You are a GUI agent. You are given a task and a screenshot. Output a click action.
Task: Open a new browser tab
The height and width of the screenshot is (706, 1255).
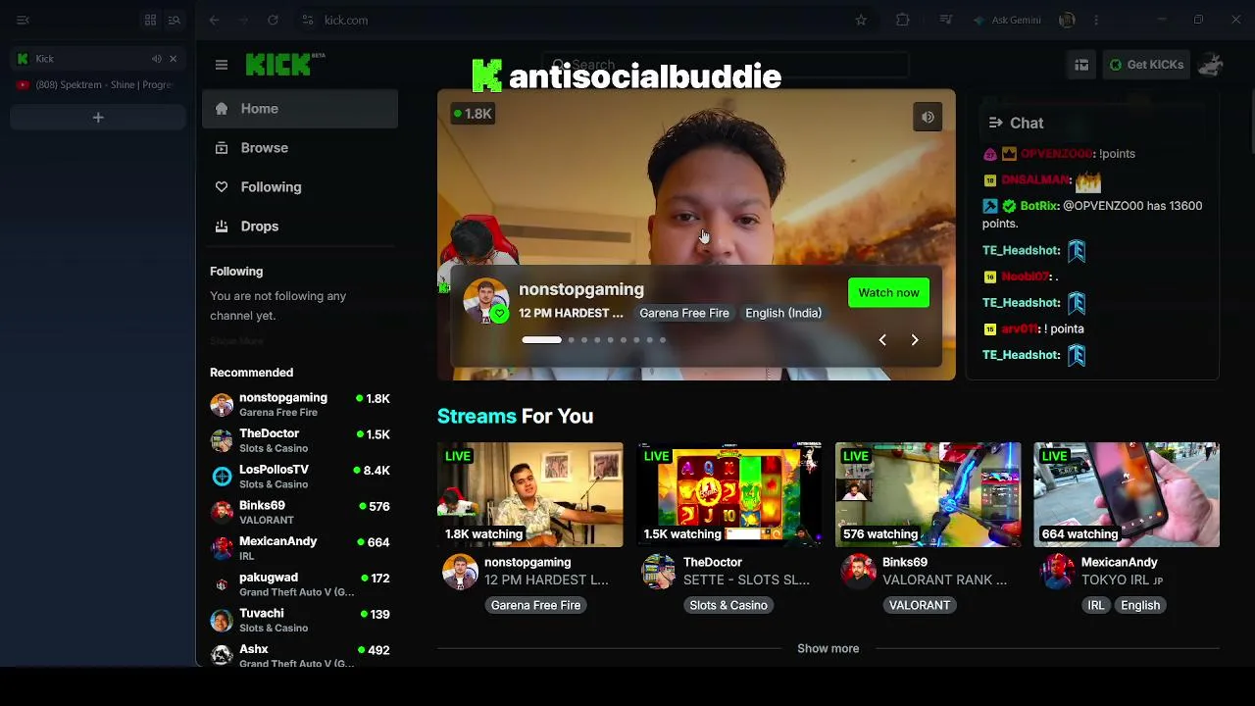[x=98, y=118]
